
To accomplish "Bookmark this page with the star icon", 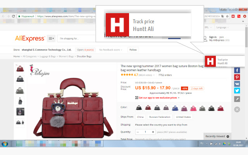I will [x=227, y=16].
